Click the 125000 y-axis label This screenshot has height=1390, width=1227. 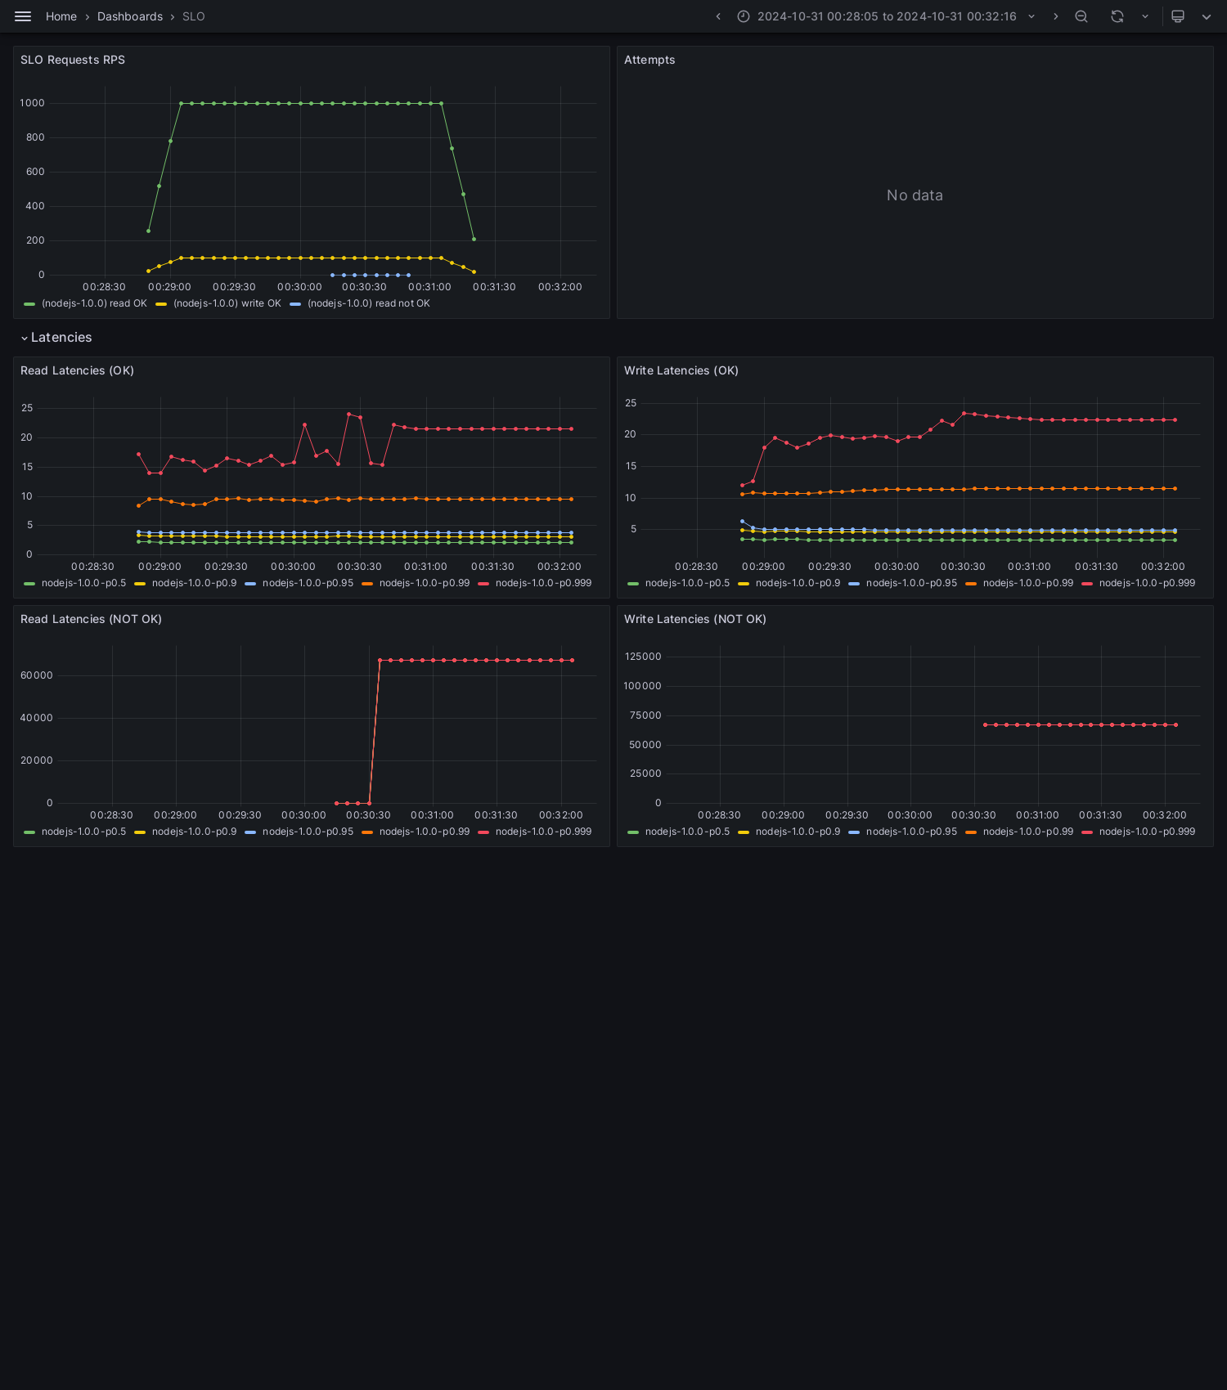(x=642, y=657)
